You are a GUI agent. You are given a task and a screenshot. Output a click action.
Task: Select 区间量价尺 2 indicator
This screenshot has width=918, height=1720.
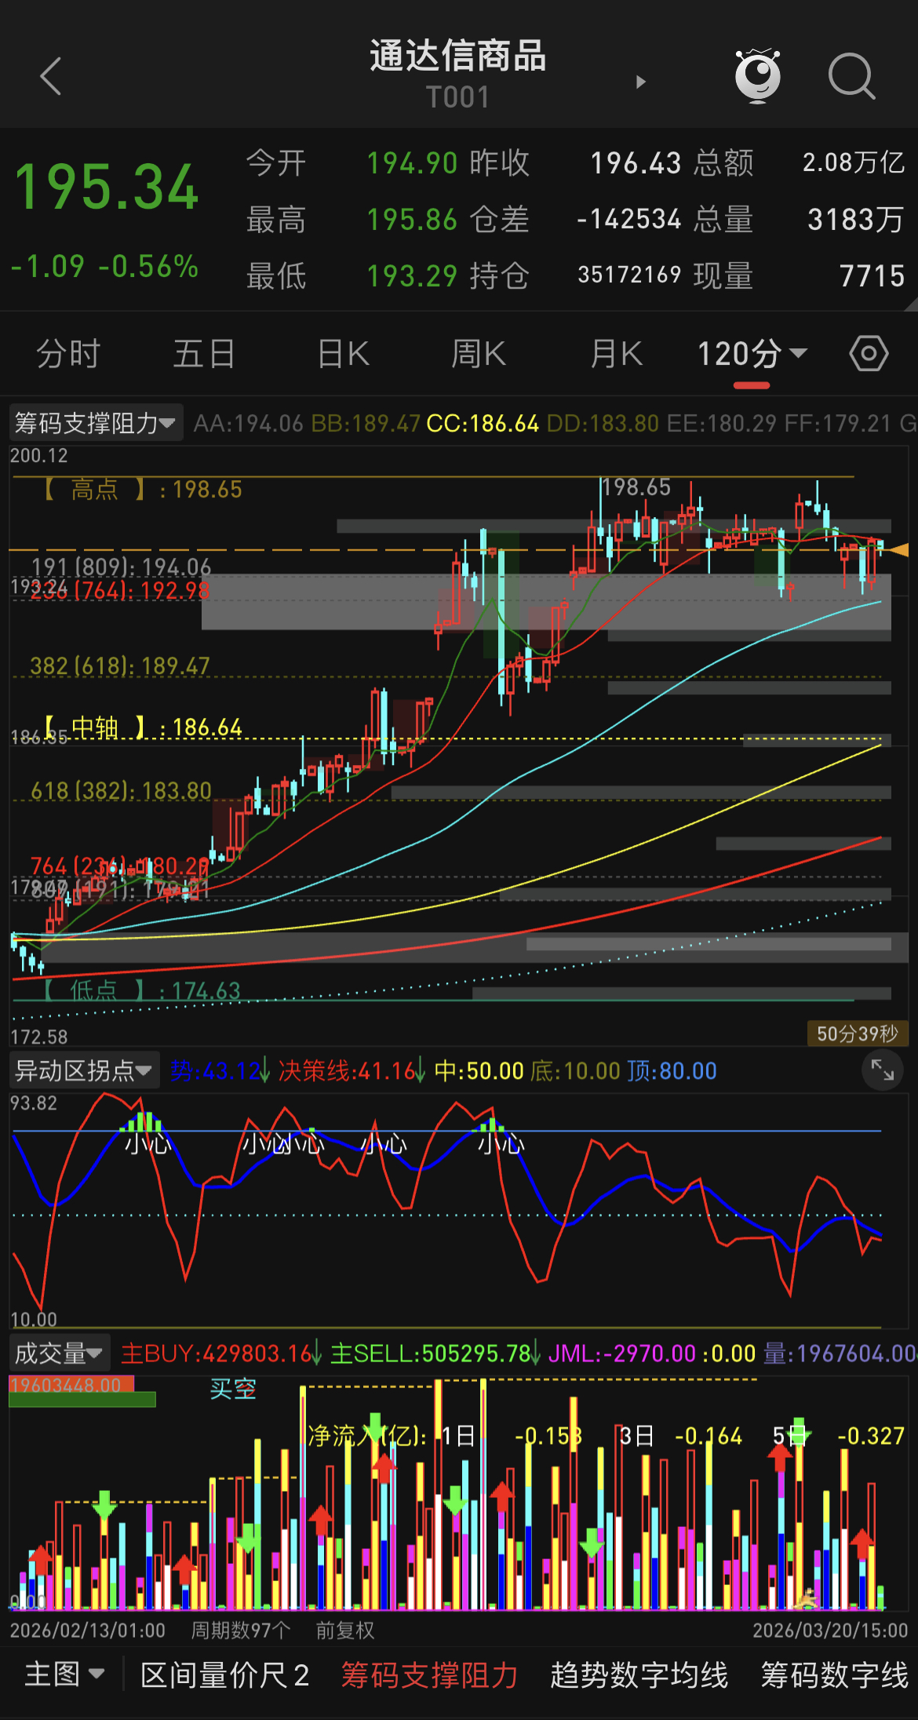[x=224, y=1674]
